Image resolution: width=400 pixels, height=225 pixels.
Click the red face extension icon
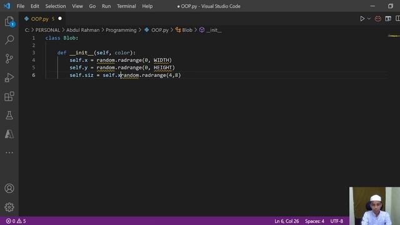tap(378, 19)
